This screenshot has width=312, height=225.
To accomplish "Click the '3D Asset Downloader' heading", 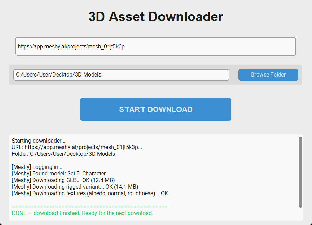I will click(156, 17).
